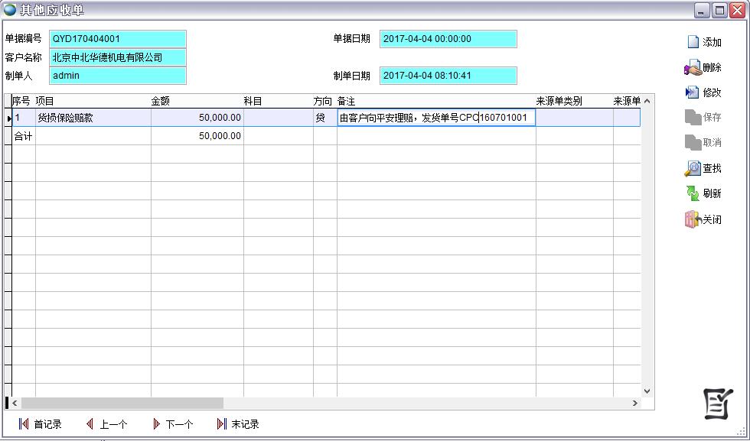Open 查找 (Find) with magnifier icon
This screenshot has height=441, width=750.
pos(693,169)
